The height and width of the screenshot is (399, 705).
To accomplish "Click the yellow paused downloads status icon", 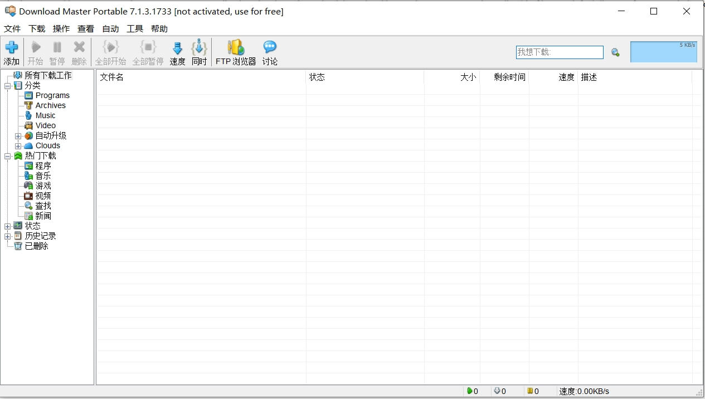I will 530,391.
